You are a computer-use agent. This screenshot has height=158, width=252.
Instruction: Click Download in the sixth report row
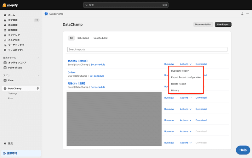click(201, 120)
